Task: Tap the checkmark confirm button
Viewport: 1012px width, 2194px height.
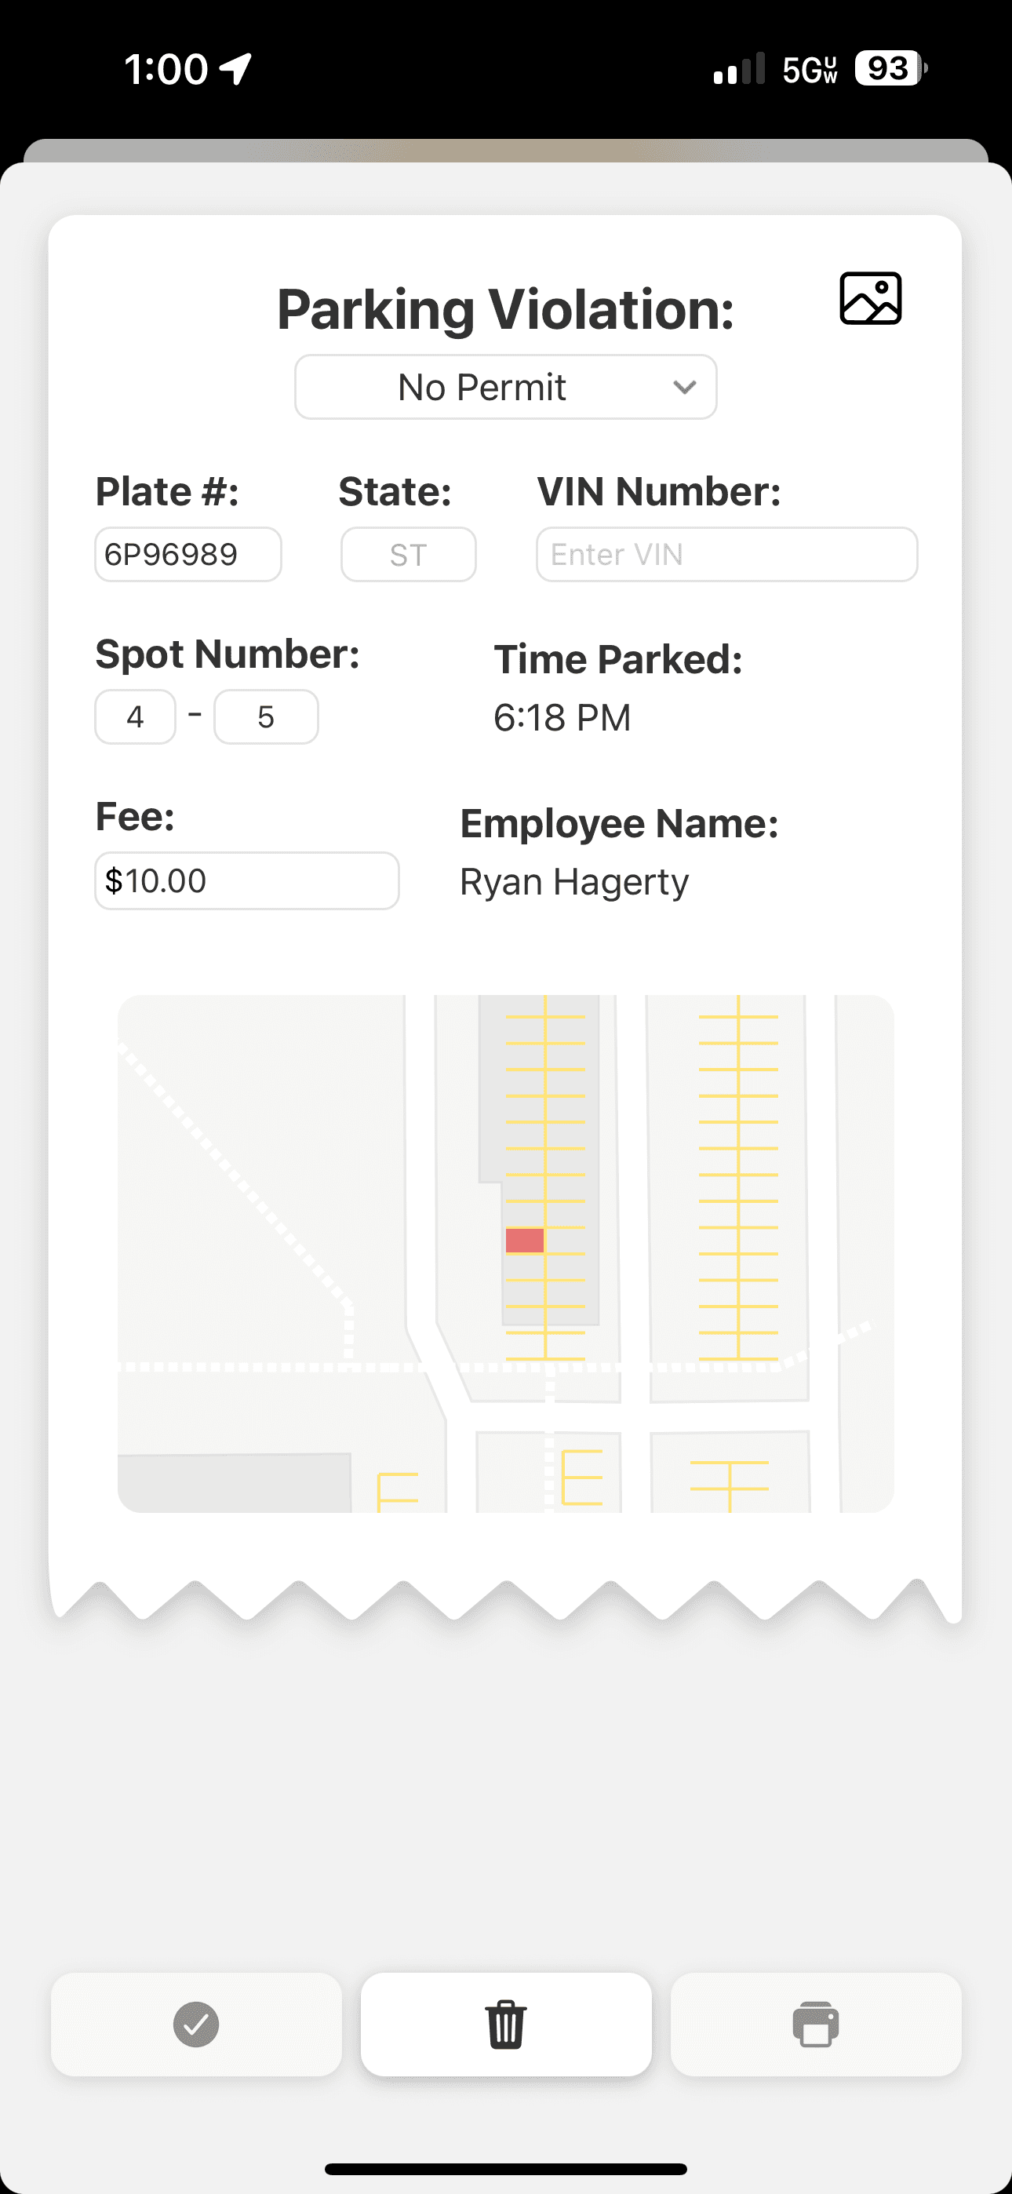Action: (x=196, y=2024)
